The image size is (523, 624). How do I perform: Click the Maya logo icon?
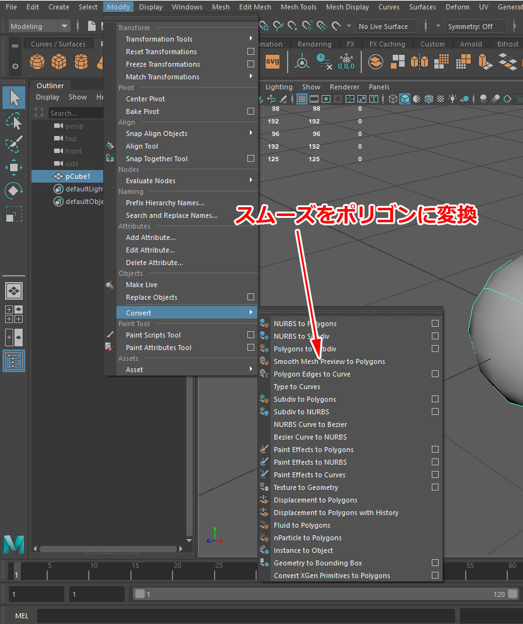(14, 545)
